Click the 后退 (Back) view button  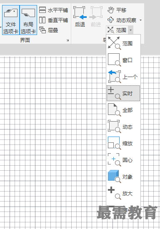tap(80, 17)
